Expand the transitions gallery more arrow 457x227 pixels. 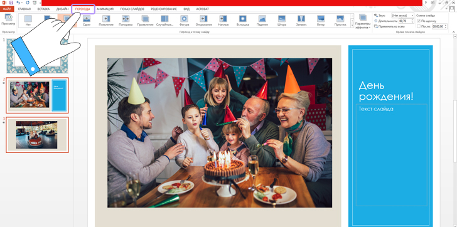click(352, 26)
